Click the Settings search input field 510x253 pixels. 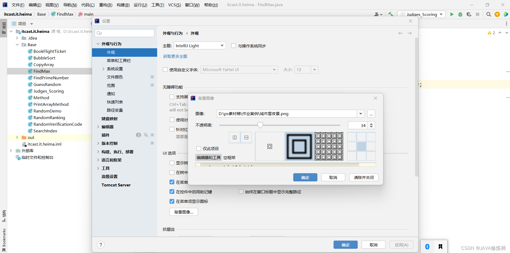[124, 33]
